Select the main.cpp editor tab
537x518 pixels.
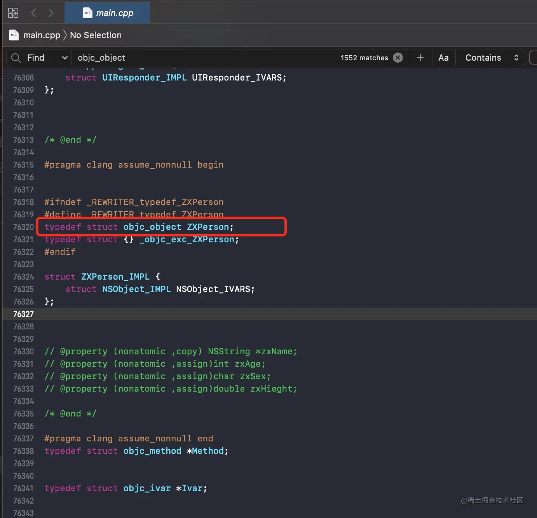pyautogui.click(x=107, y=13)
